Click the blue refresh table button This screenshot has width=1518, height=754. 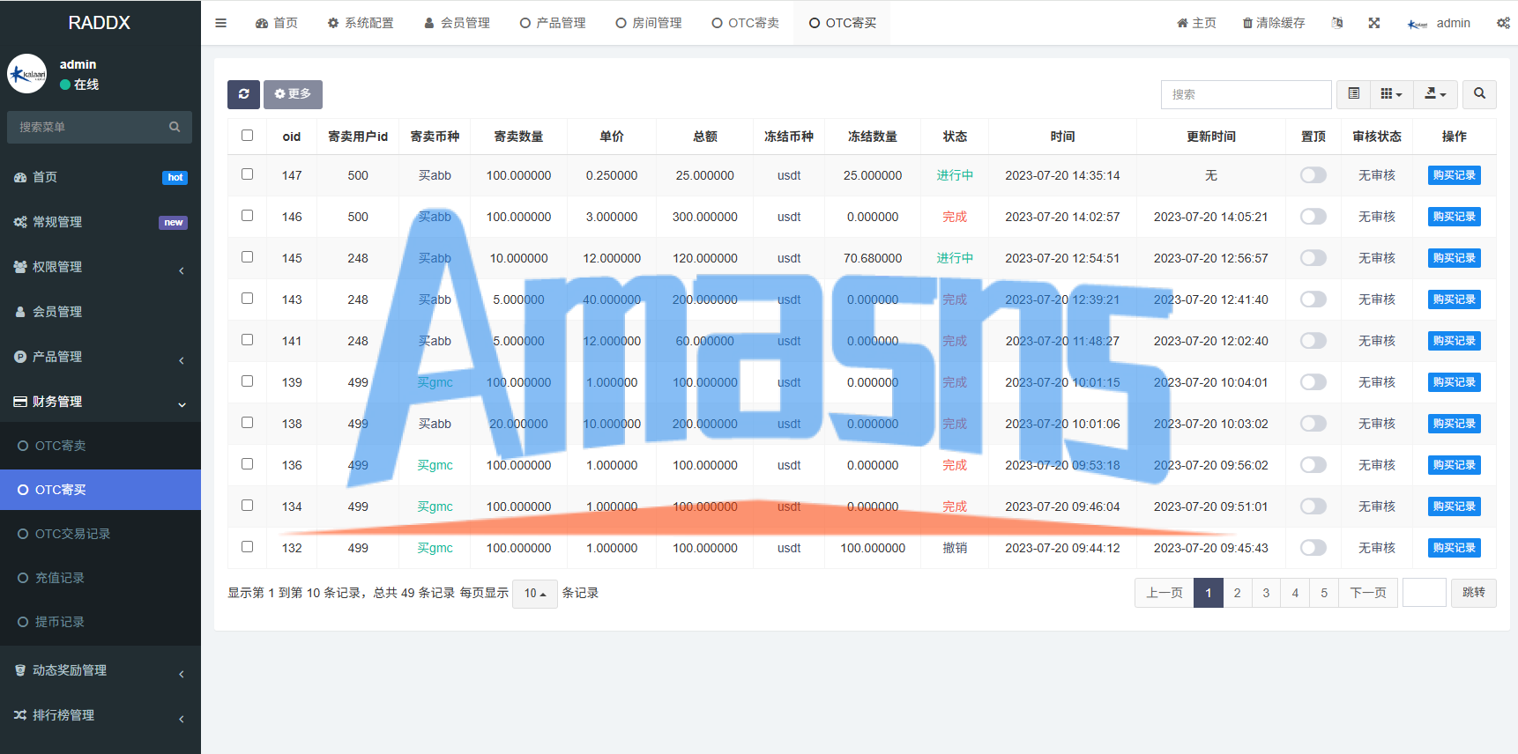coord(243,94)
